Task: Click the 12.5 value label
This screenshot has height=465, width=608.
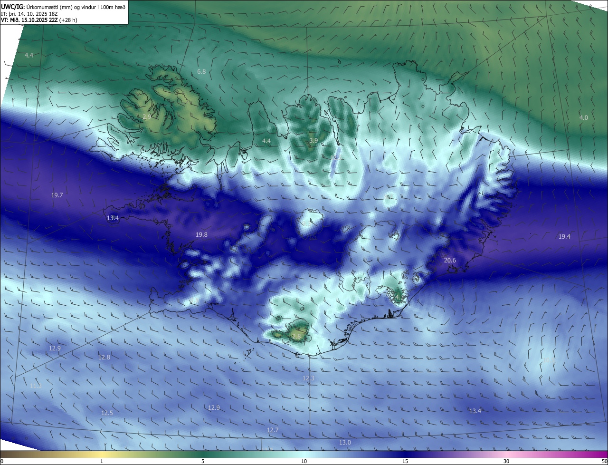Action: [107, 413]
